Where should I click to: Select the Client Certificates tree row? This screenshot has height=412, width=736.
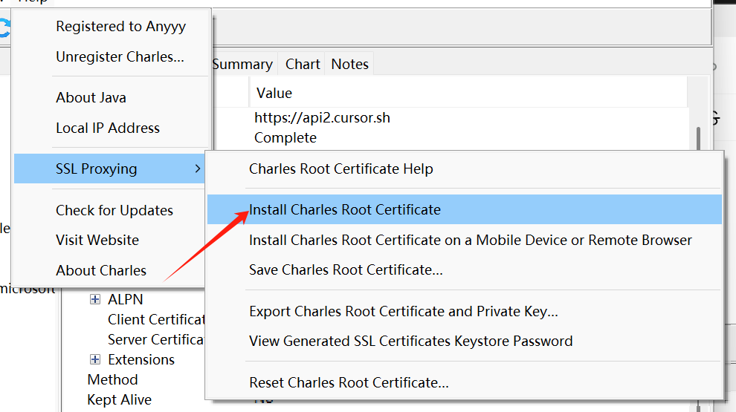(x=156, y=319)
